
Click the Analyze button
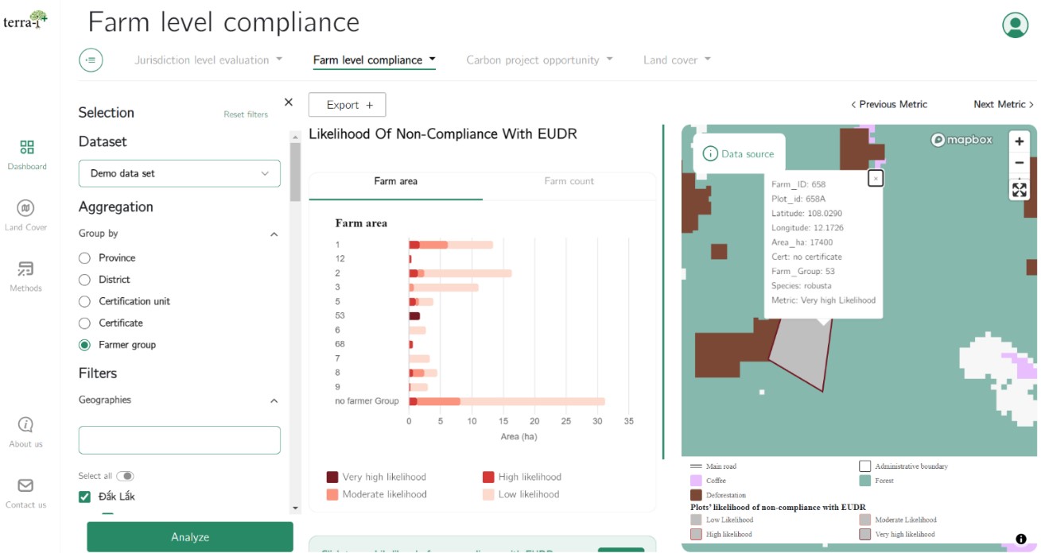click(190, 537)
